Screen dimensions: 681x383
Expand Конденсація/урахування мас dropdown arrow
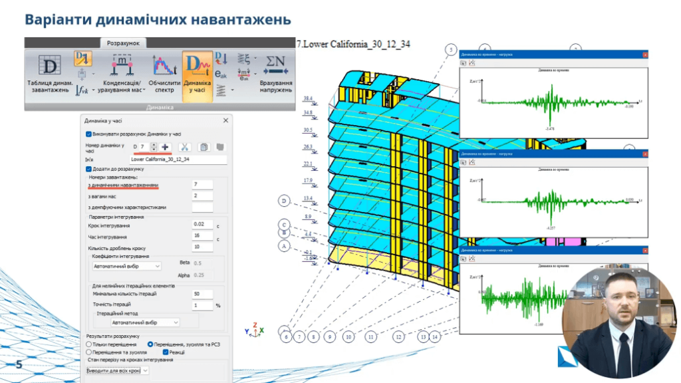click(144, 90)
